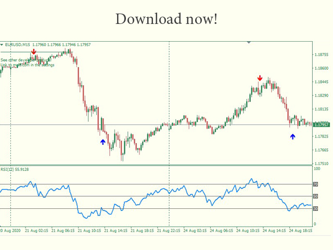Viewport: 333px width, 250px height.
Task: Click the blue buy arrow near 21 Aug 14:15
Action: [x=103, y=142]
